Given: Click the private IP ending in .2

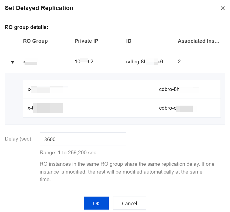Looking at the screenshot, I should pyautogui.click(x=84, y=62).
